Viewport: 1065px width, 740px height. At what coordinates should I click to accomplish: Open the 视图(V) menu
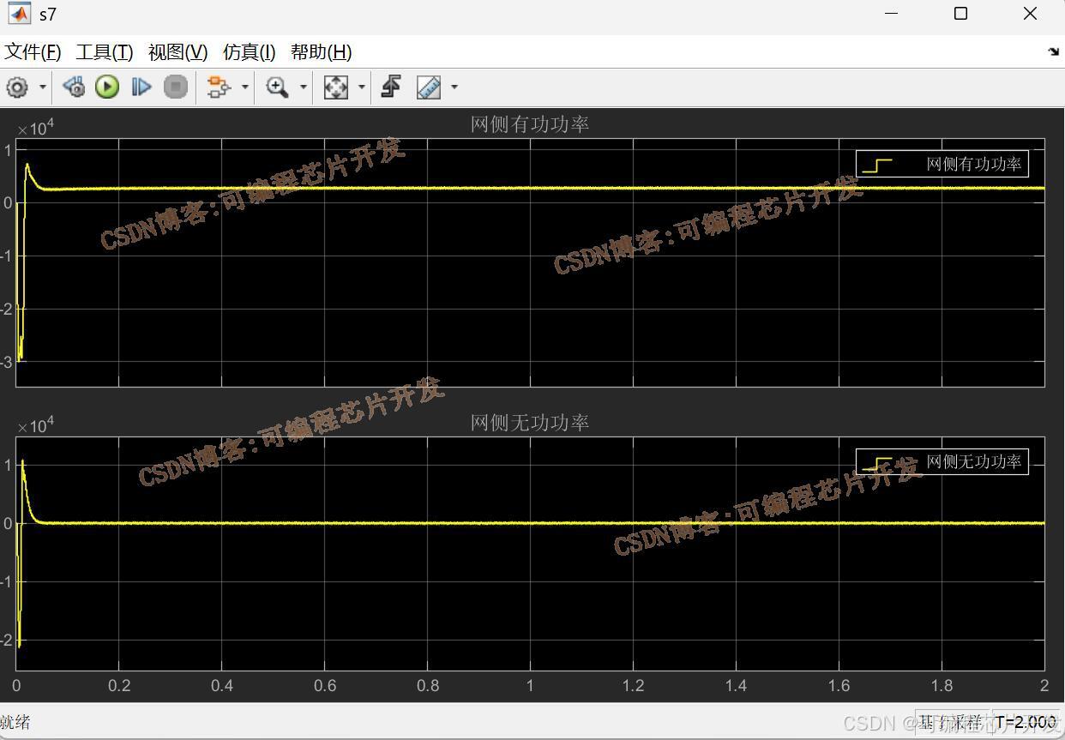click(177, 52)
